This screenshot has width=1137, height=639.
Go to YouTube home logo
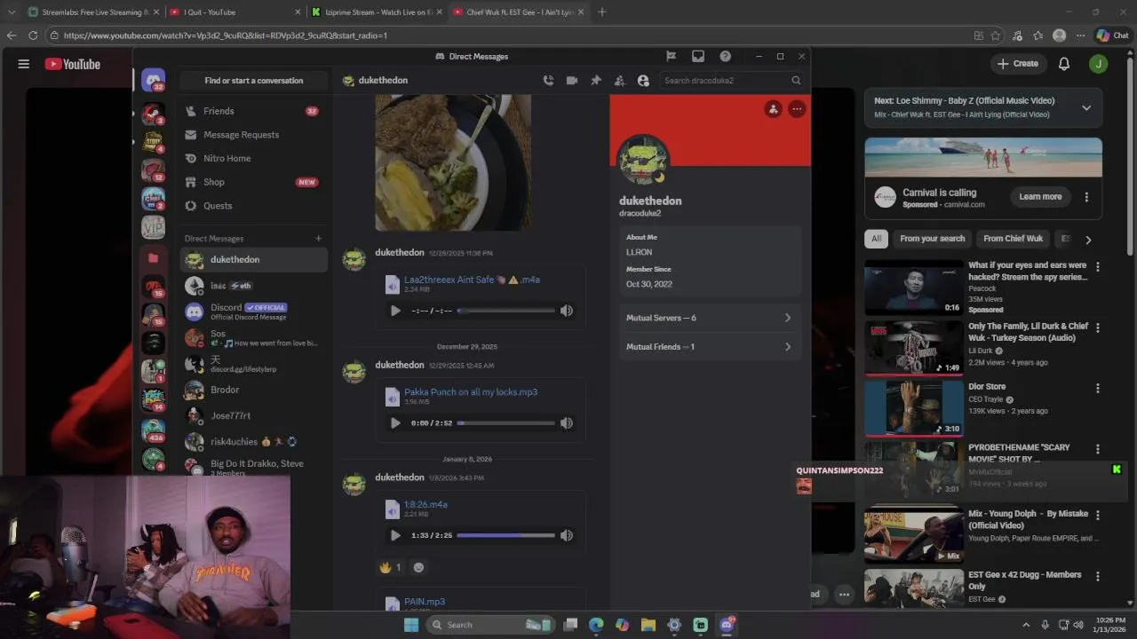73,64
